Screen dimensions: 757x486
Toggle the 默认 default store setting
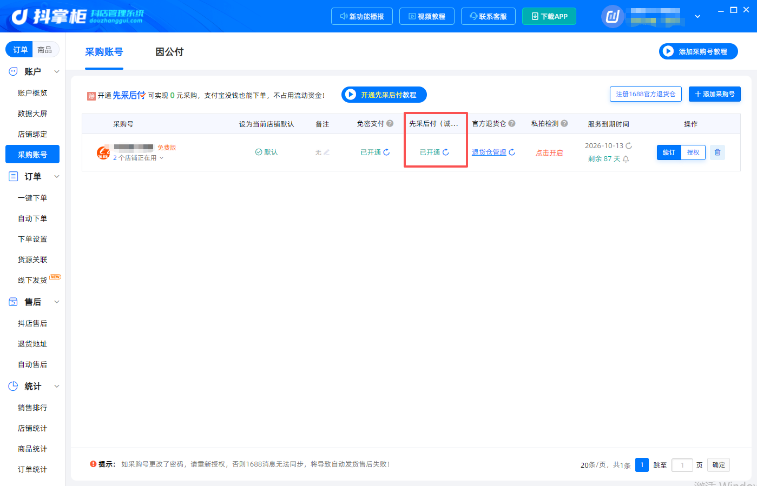point(266,152)
